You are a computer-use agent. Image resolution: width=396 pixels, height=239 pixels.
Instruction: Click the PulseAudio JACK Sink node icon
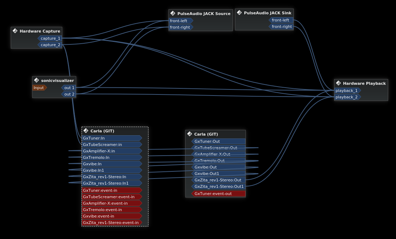click(x=239, y=13)
